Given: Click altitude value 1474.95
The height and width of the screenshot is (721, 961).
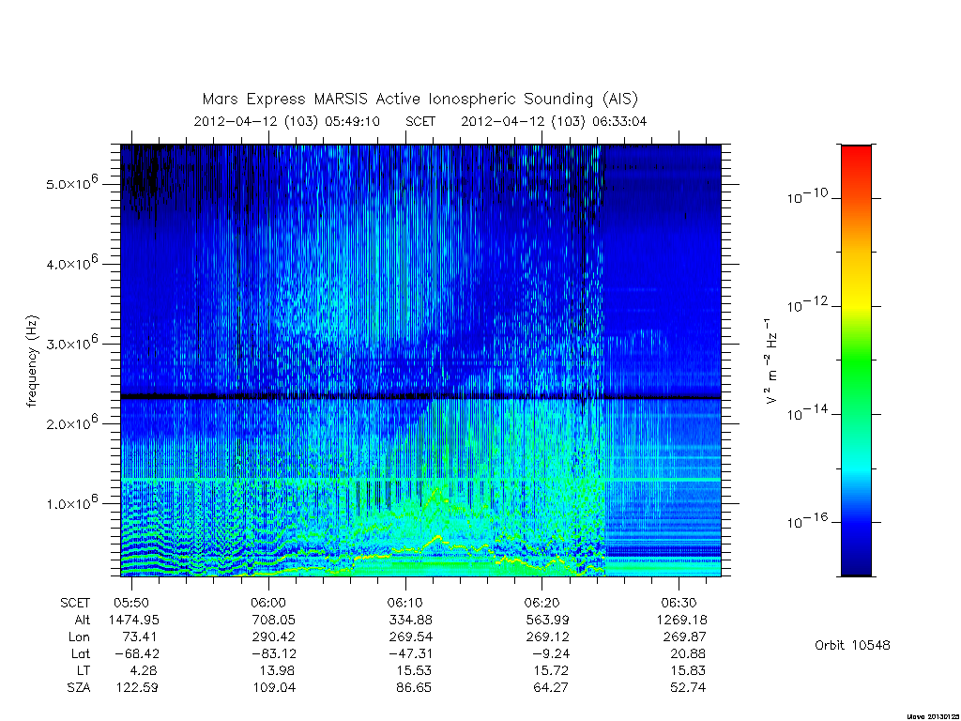Looking at the screenshot, I should click(x=133, y=620).
